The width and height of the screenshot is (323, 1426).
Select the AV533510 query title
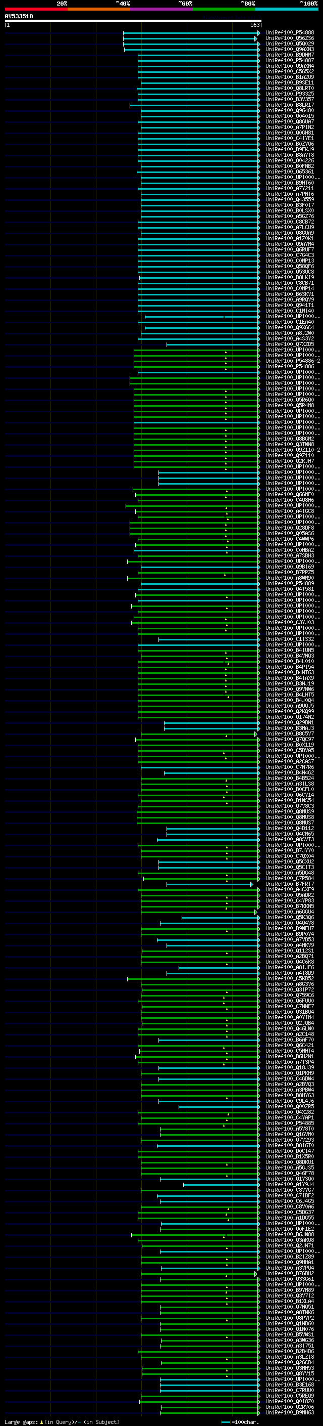[19, 16]
